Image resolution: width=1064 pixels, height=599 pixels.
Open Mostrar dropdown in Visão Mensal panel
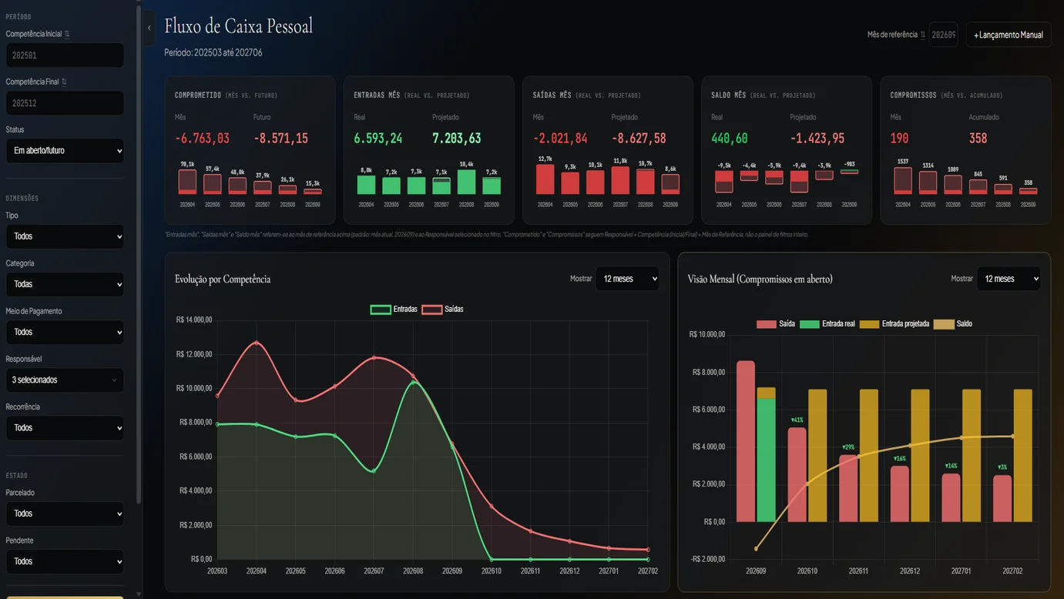click(1009, 279)
